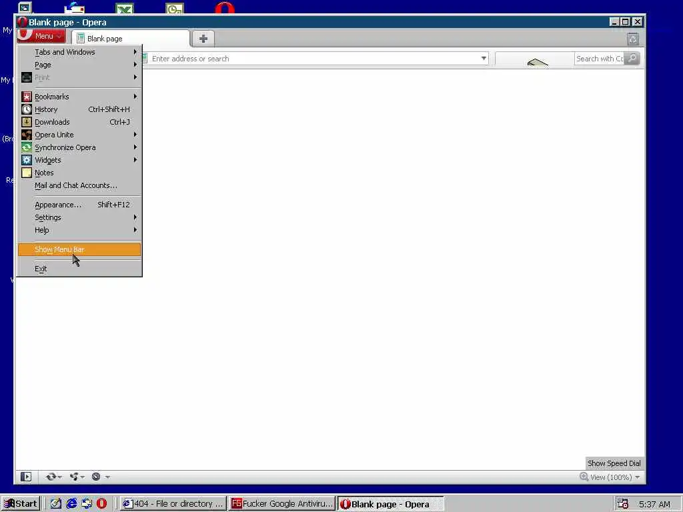The width and height of the screenshot is (683, 512).
Task: Click the Widgets gear icon
Action: click(x=27, y=160)
